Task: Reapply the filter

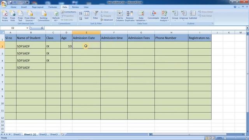Action: tap(106, 16)
